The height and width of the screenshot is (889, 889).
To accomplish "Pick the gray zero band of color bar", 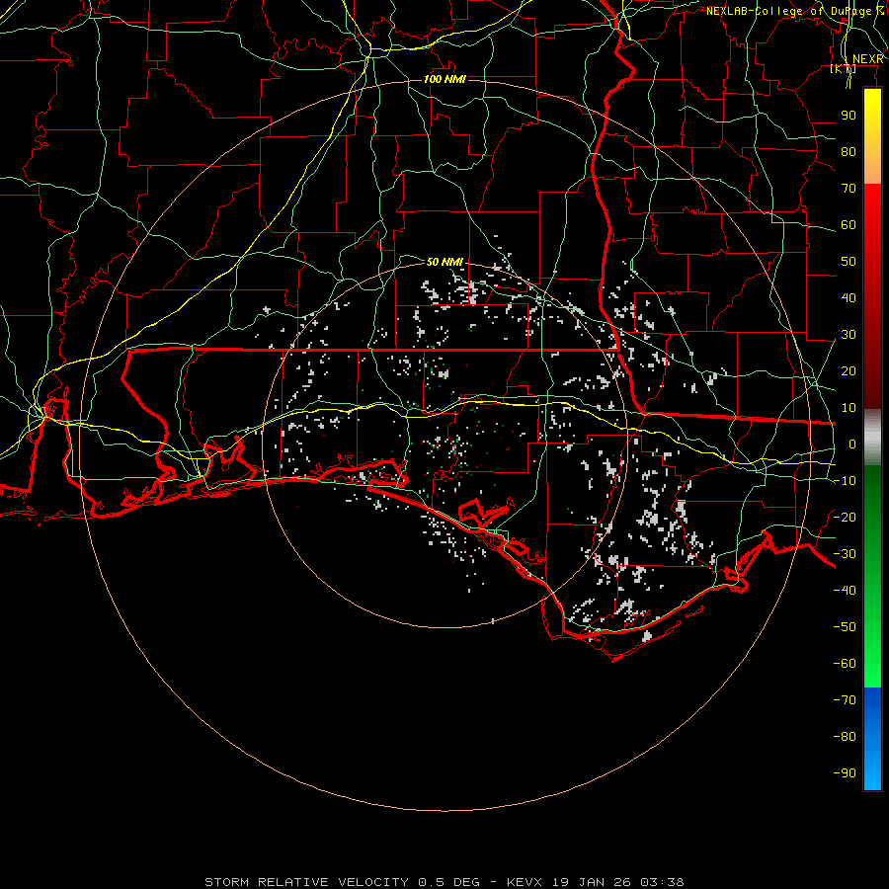I will pos(872,438).
